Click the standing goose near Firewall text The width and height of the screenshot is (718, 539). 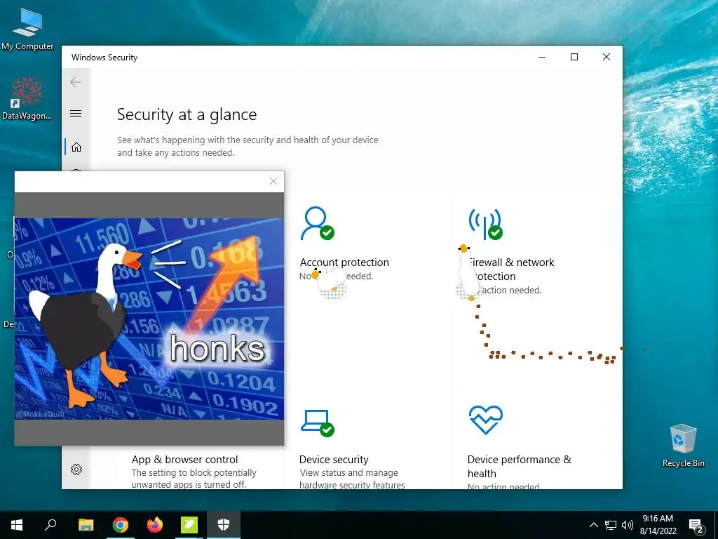[468, 273]
